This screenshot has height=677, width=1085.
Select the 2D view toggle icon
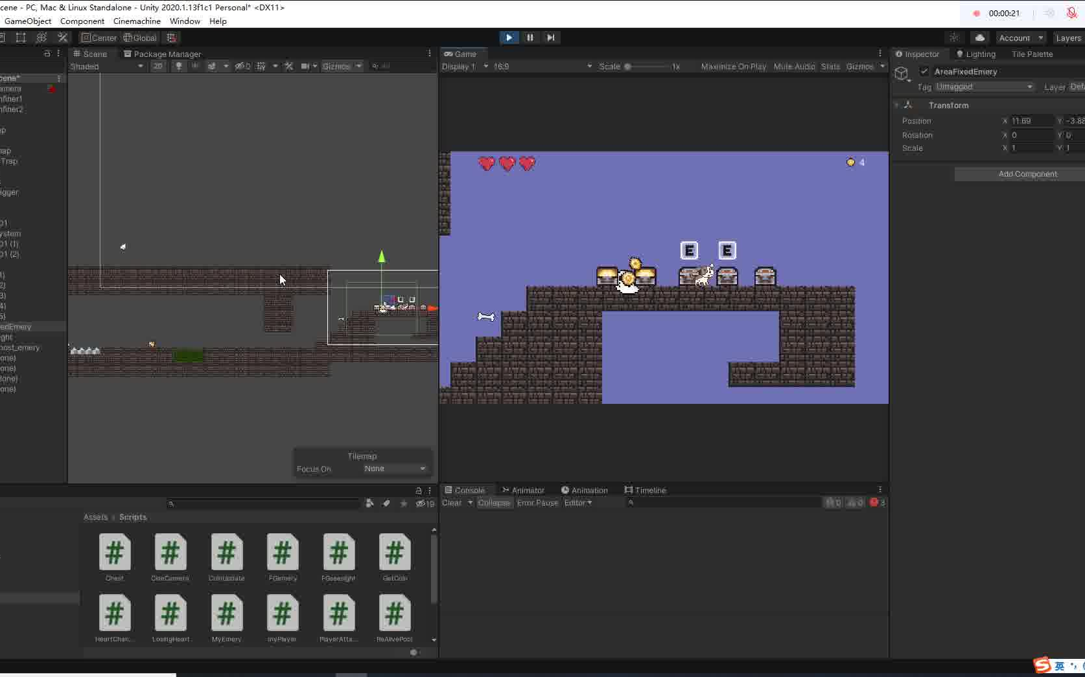tap(157, 66)
